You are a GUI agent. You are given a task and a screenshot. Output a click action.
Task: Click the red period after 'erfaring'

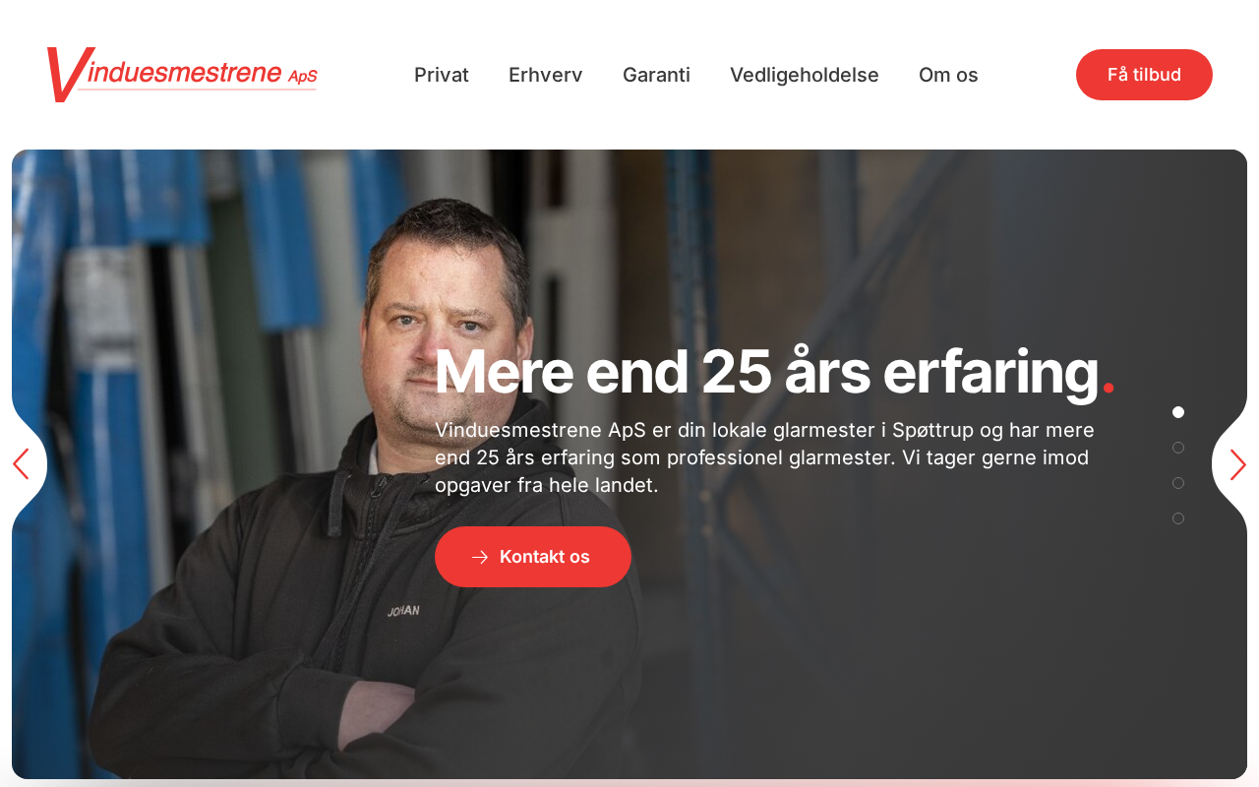click(x=1108, y=388)
